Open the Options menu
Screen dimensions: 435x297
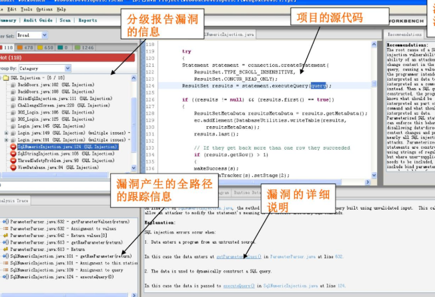[45, 9]
